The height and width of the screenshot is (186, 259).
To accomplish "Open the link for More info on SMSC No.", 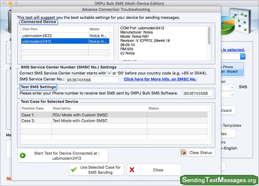I will click(x=160, y=79).
